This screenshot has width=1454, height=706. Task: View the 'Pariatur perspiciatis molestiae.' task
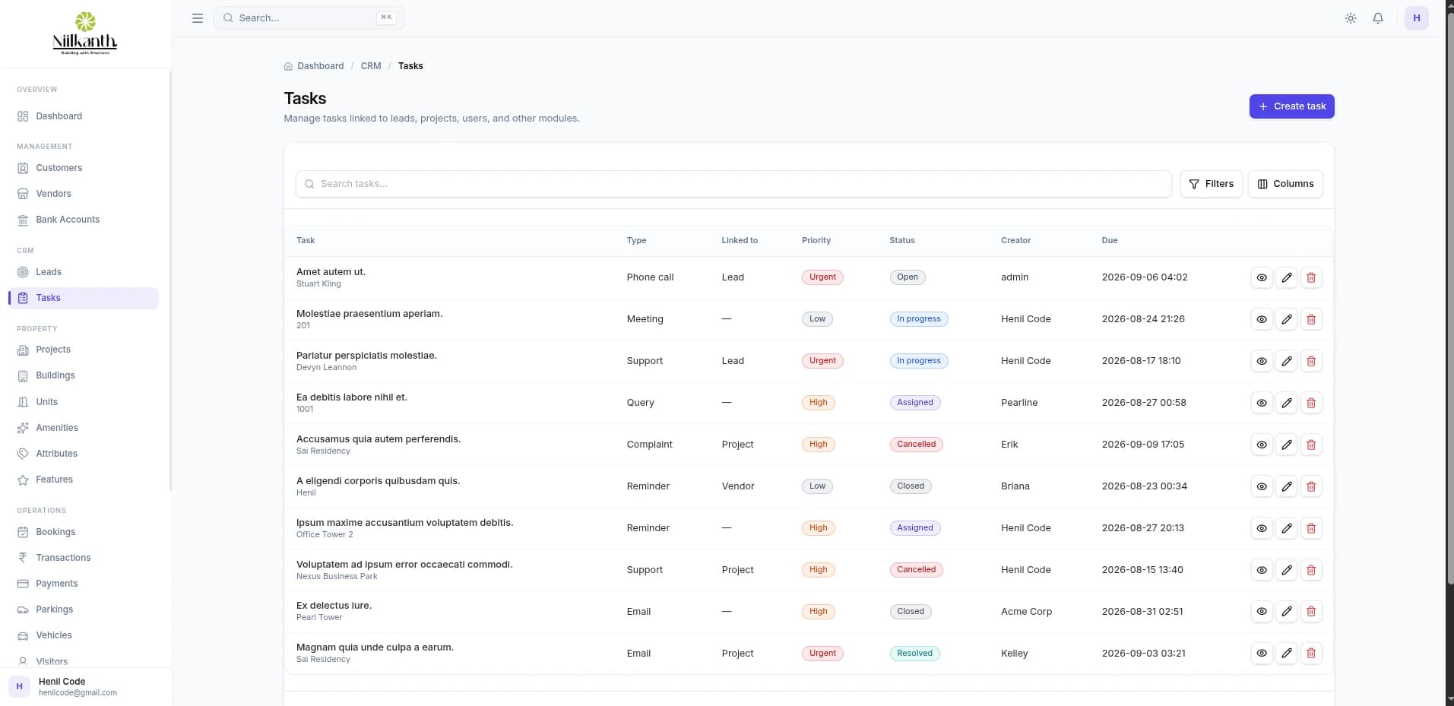coord(1262,361)
